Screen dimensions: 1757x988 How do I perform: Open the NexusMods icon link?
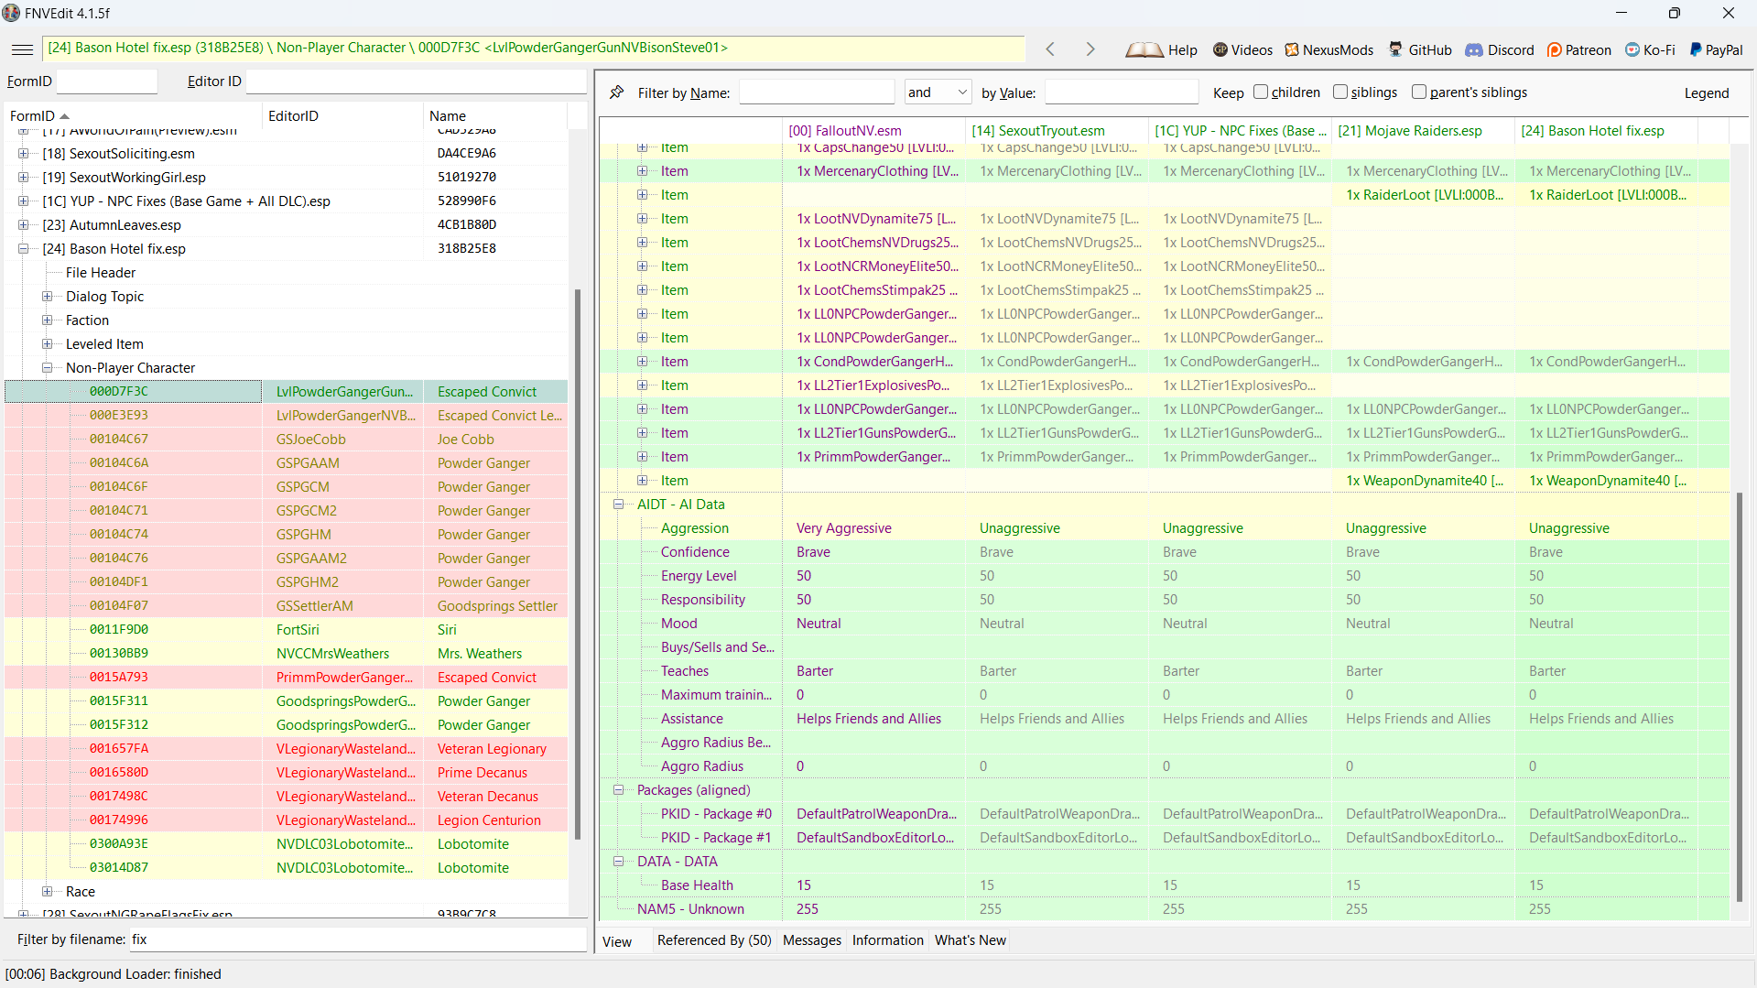(x=1292, y=49)
